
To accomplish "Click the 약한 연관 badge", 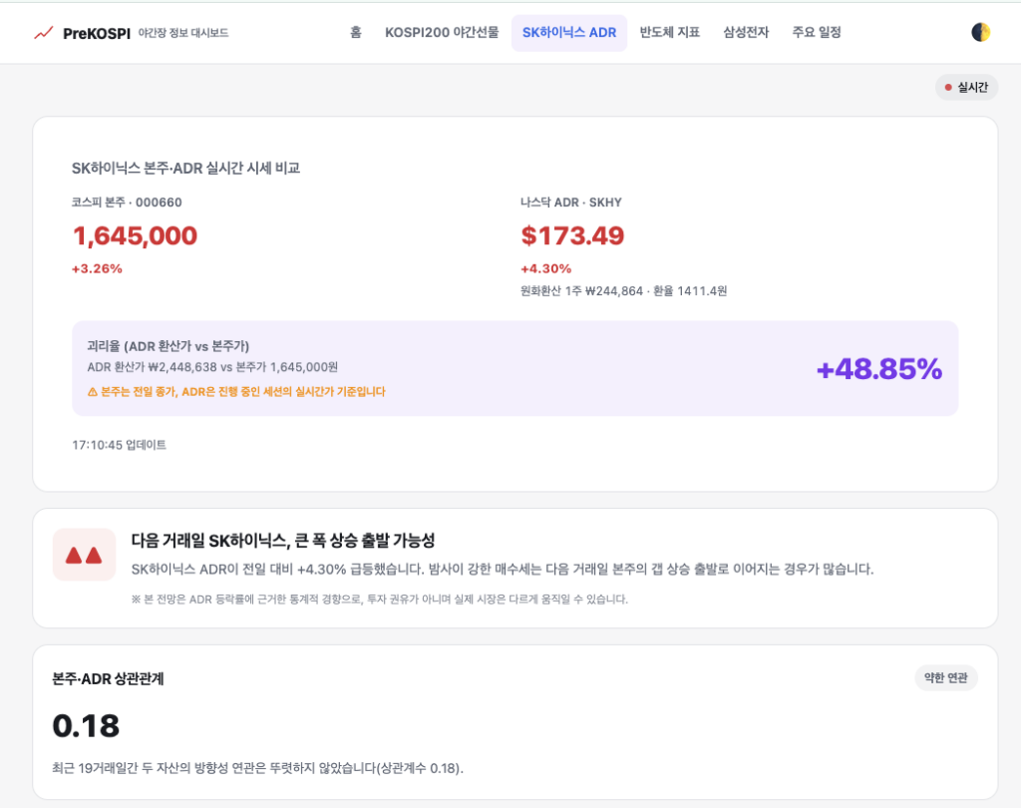I will coord(946,678).
